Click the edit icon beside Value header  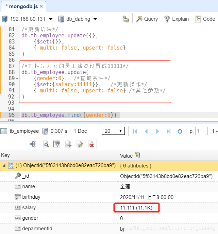[137, 155]
